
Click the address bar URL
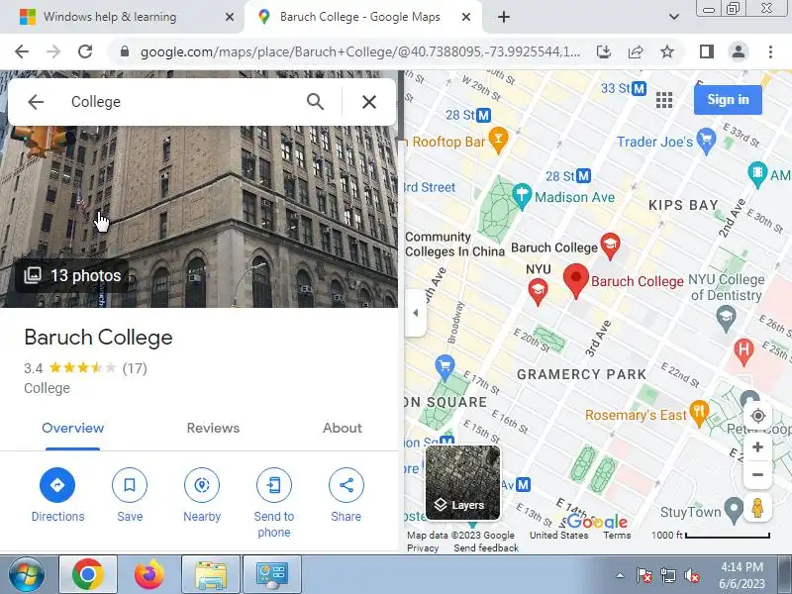point(359,51)
